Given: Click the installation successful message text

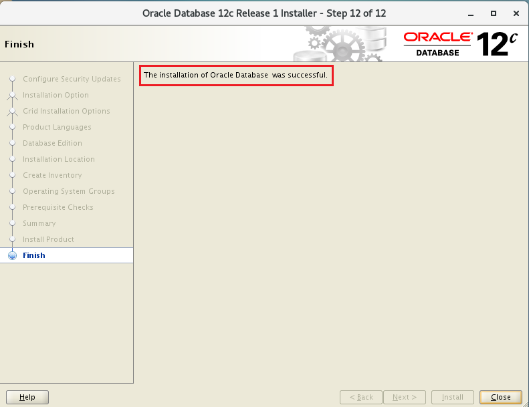Looking at the screenshot, I should tap(235, 75).
